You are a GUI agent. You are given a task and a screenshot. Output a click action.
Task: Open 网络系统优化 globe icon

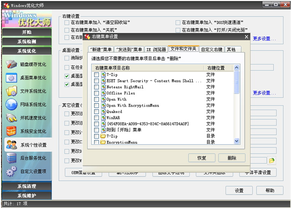click(x=11, y=104)
